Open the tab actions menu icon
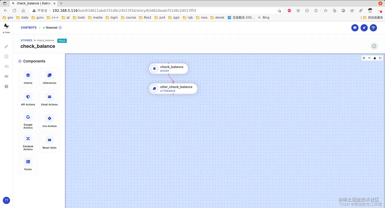 tap(5, 3)
